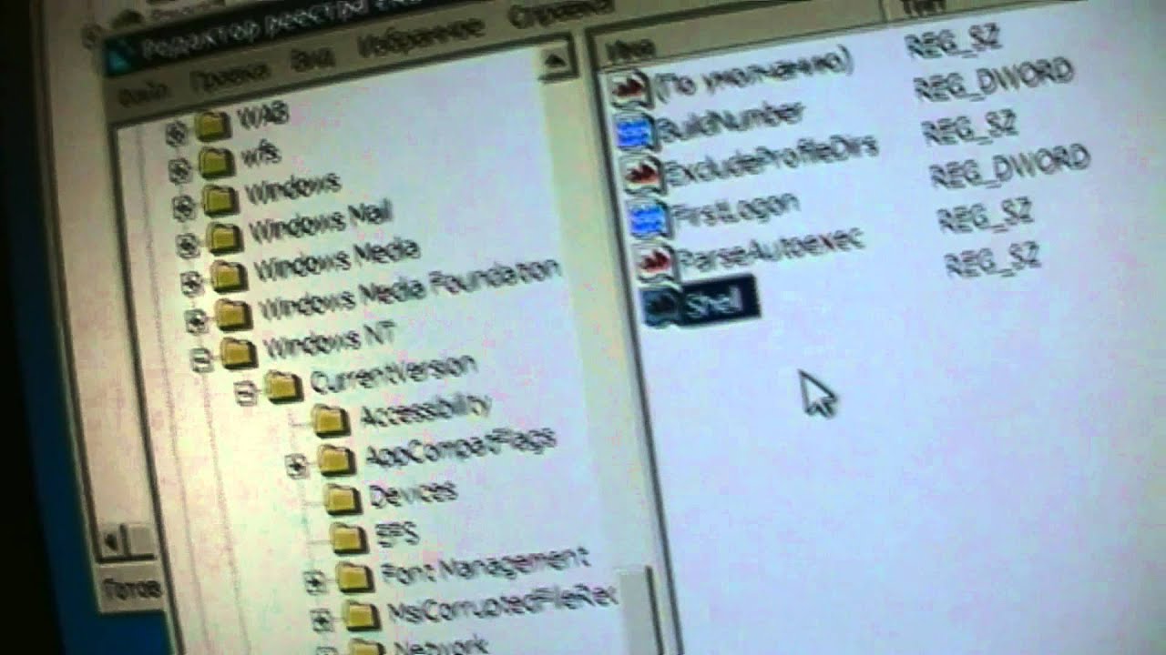Click the Shell value icon
The image size is (1166, 655).
[660, 307]
